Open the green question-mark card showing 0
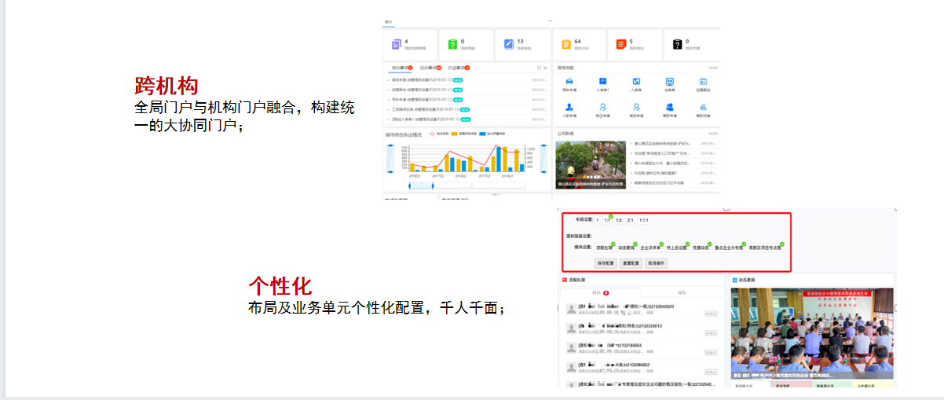This screenshot has width=944, height=400. click(467, 45)
